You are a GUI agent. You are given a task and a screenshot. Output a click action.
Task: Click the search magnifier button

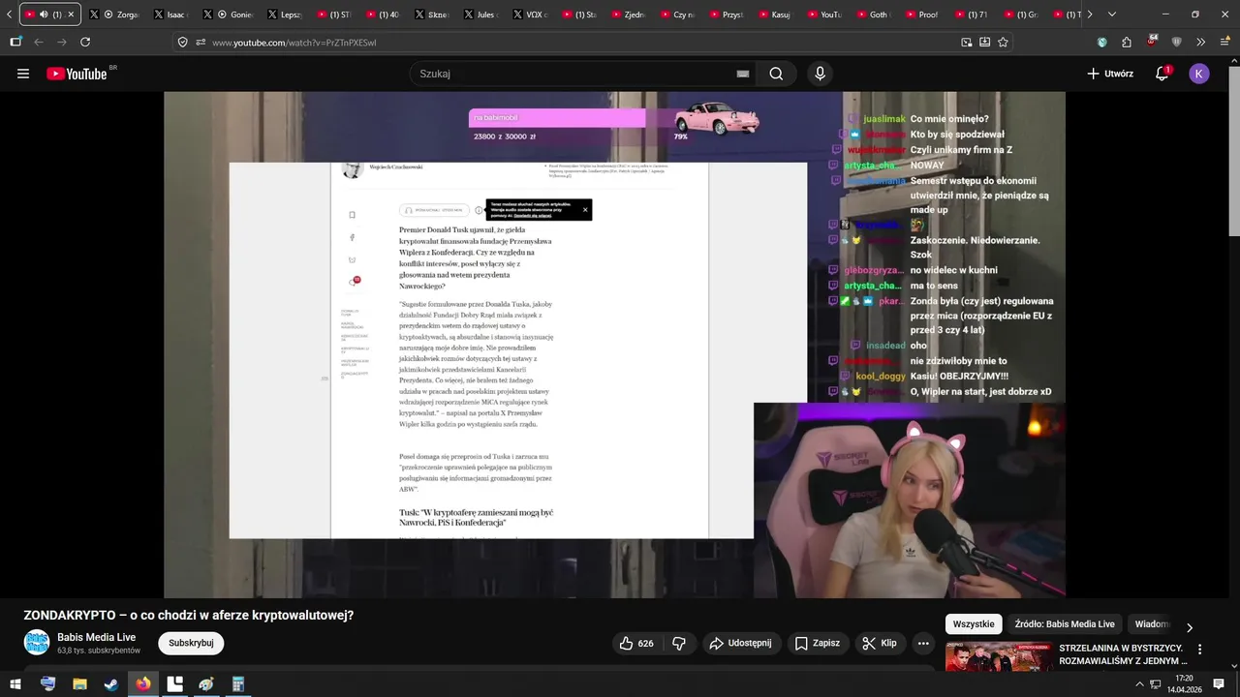[x=776, y=74]
